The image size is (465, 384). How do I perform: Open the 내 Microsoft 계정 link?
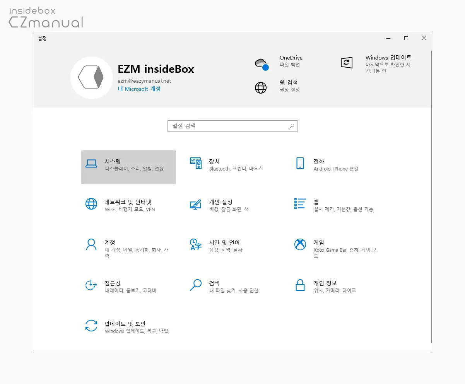[x=139, y=89]
